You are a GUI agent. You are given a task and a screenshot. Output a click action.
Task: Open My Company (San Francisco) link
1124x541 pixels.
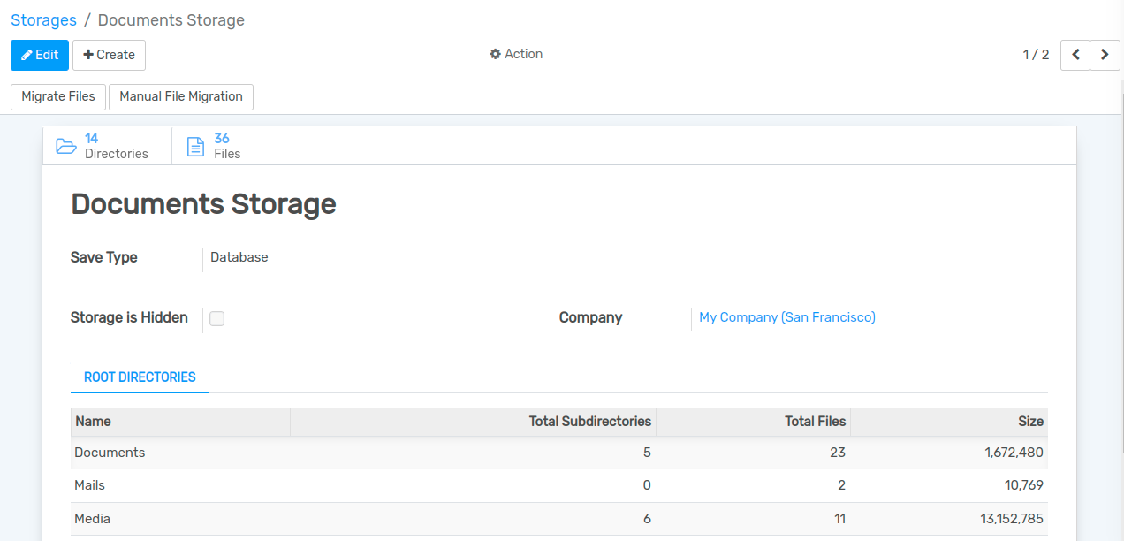[x=786, y=317]
